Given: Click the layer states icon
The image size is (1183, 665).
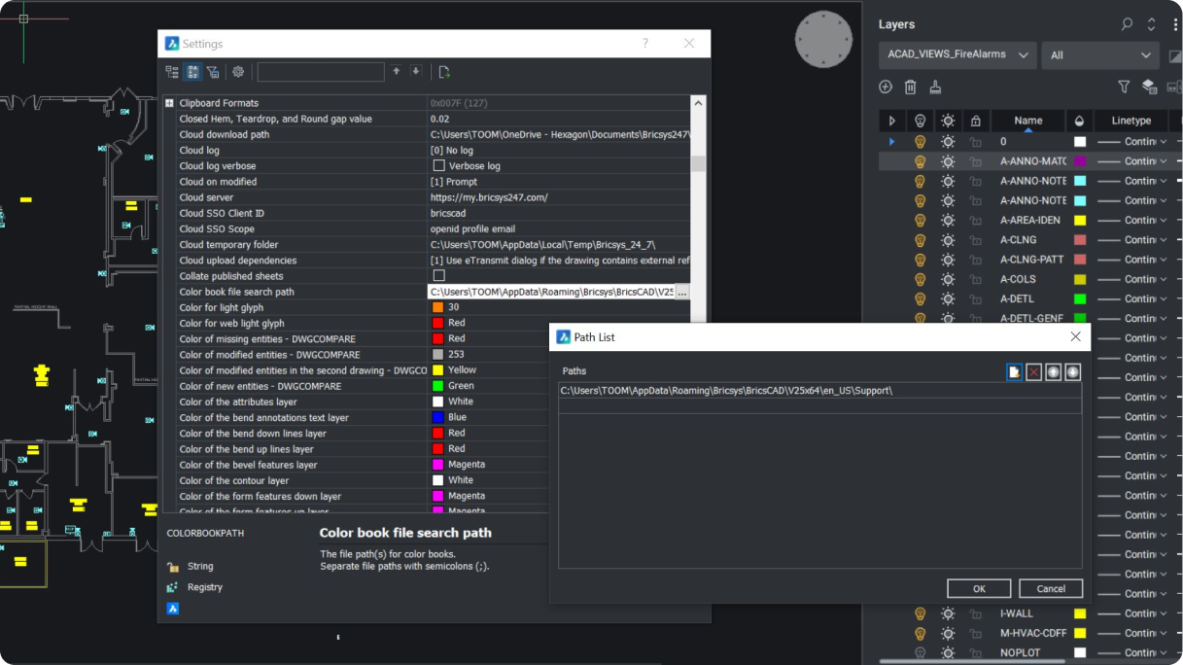Looking at the screenshot, I should point(1150,87).
